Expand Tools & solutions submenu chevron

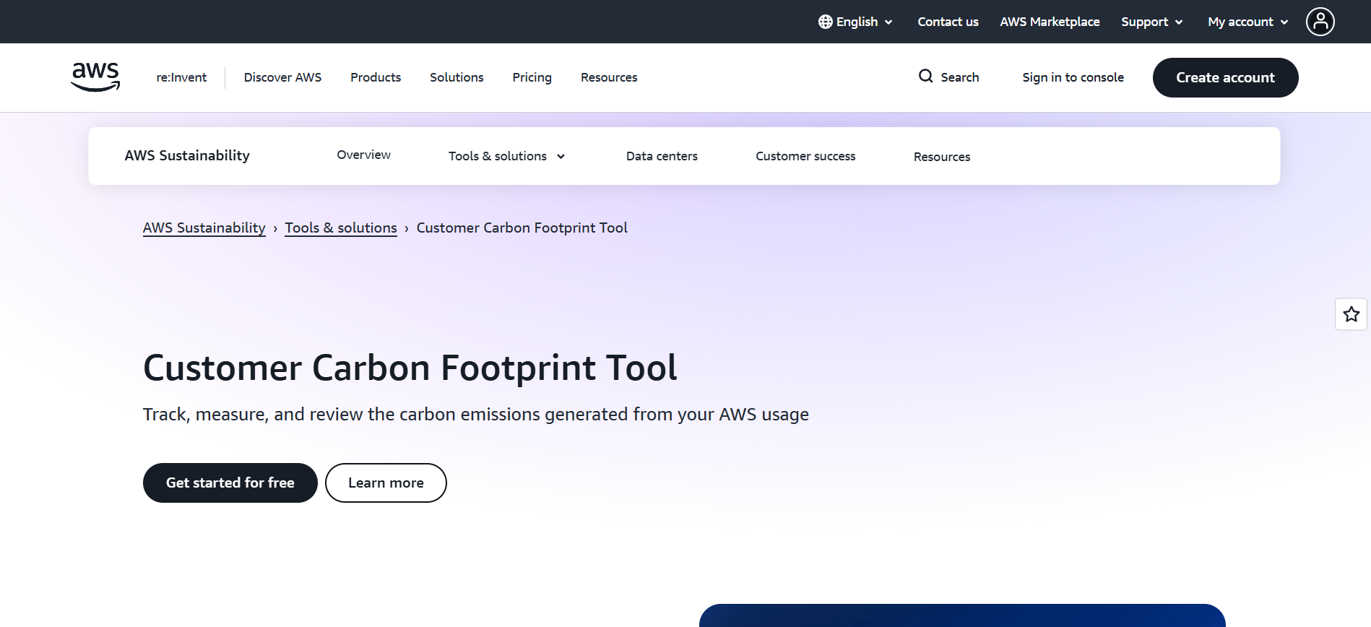point(561,157)
